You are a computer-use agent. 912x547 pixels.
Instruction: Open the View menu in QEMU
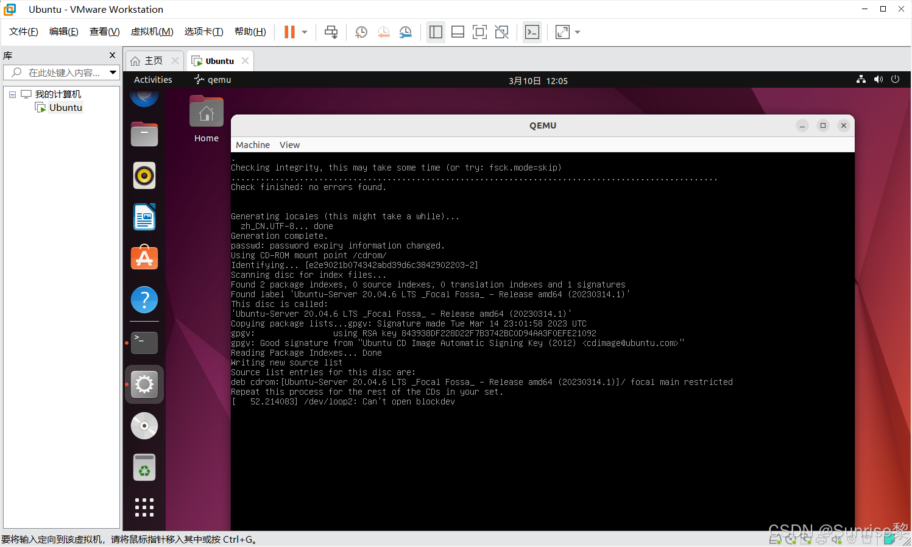click(289, 145)
